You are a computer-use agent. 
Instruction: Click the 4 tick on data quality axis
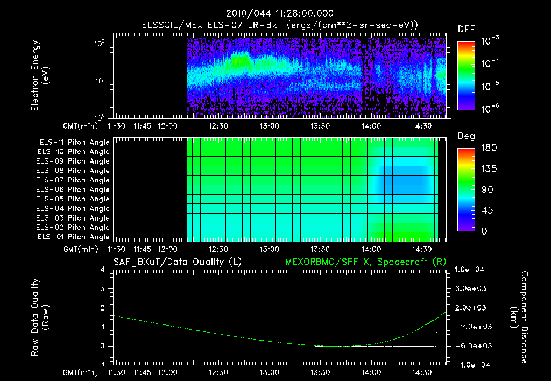[x=103, y=270]
